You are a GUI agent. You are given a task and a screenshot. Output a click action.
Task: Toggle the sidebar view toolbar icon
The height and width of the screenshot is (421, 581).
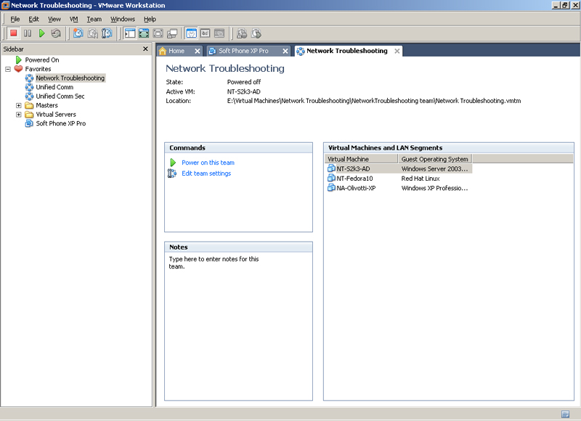click(130, 33)
